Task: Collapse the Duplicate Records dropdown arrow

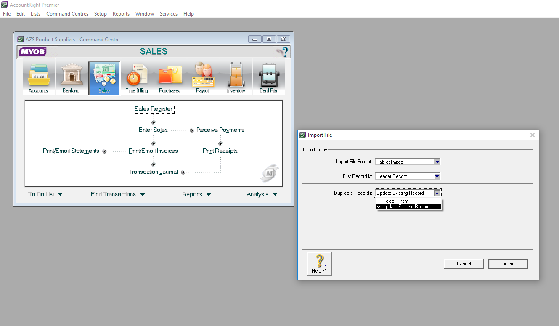Action: [437, 193]
